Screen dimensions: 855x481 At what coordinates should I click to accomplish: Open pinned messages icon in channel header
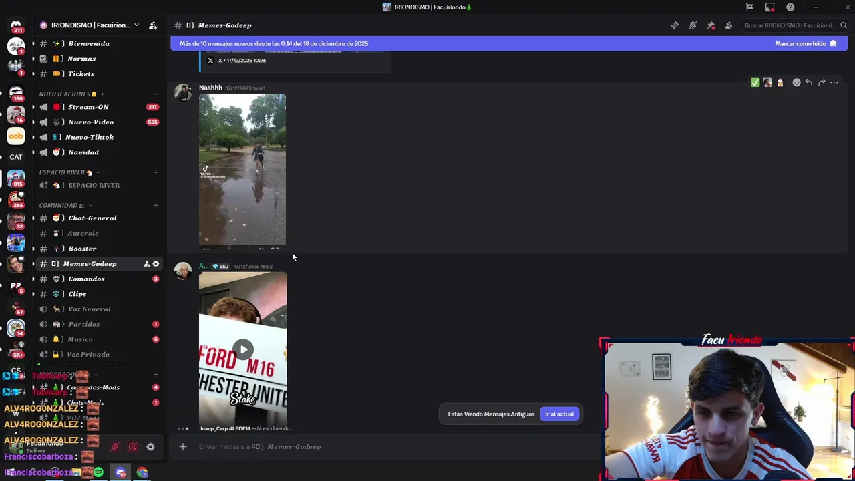tap(711, 25)
